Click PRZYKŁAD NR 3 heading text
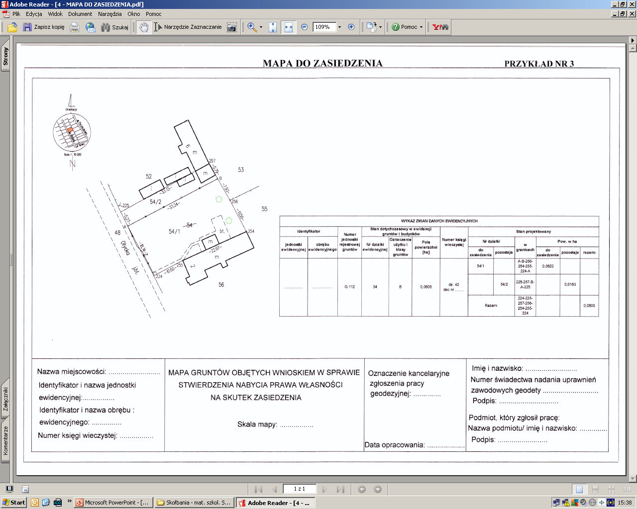Screen dimensions: 637x509 pyautogui.click(x=539, y=64)
